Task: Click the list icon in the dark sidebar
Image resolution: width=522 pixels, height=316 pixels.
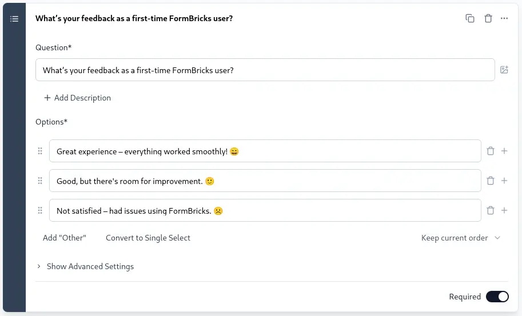Action: pos(14,19)
